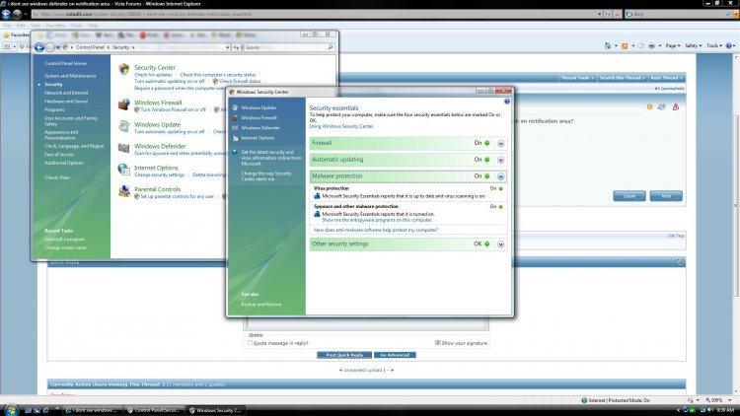Open the Control Panel address bar dropdown
The image size is (740, 416).
point(228,47)
